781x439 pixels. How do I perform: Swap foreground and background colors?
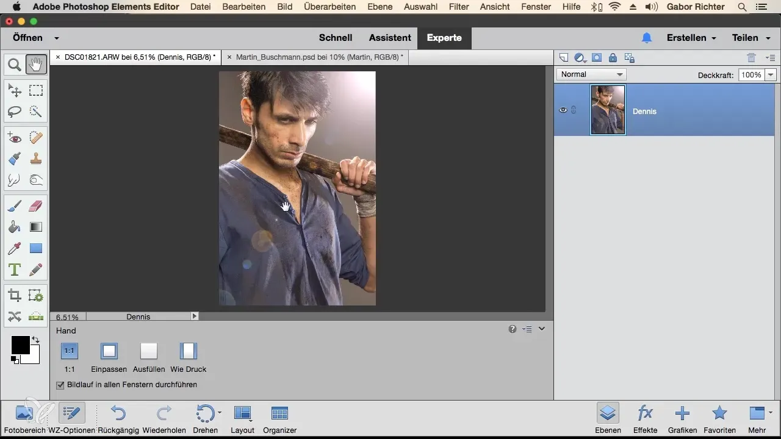[35, 340]
